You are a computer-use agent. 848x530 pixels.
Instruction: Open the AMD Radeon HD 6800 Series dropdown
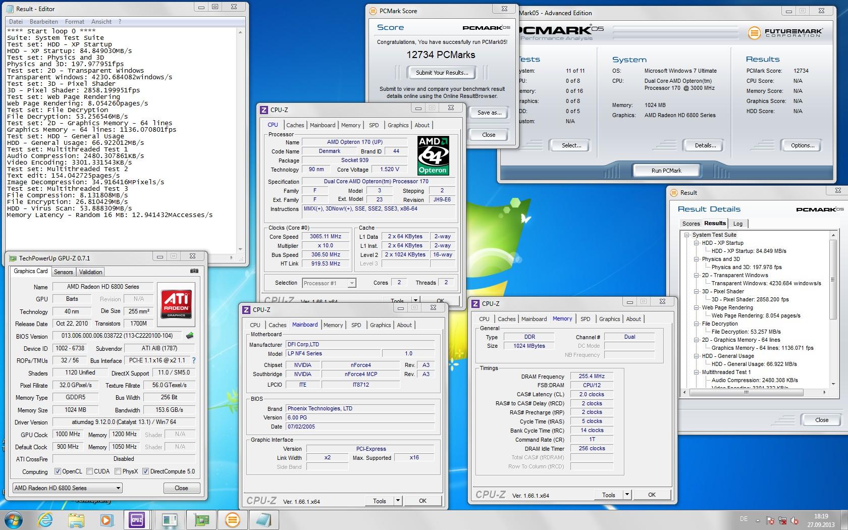[x=68, y=488]
